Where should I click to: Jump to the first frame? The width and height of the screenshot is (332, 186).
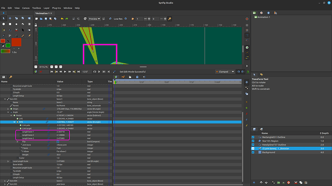click(51, 72)
